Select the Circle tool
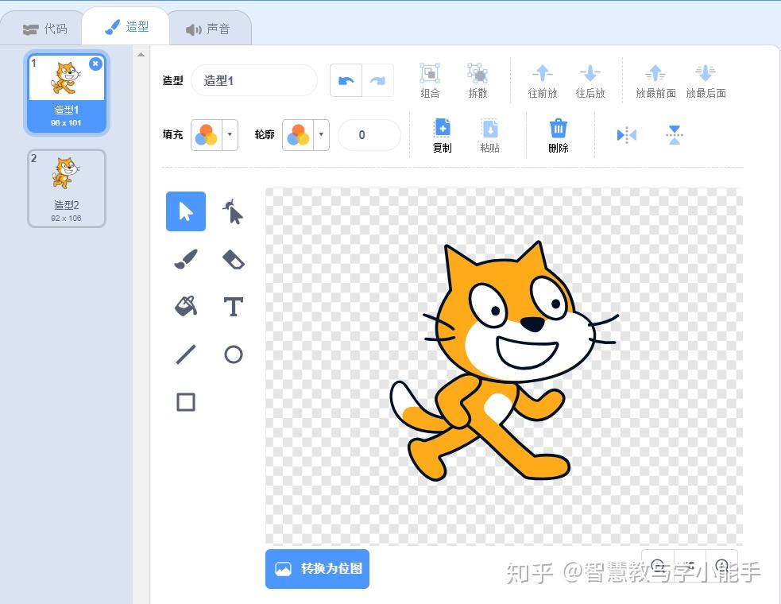Screen dimensions: 781x604 233,354
